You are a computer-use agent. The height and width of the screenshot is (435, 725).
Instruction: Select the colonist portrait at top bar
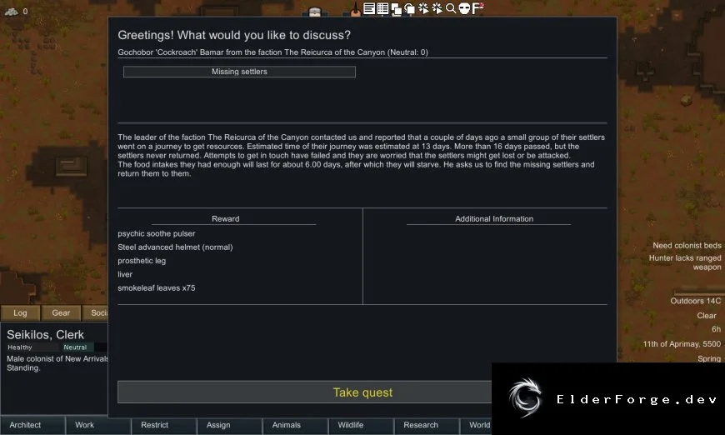[x=315, y=12]
